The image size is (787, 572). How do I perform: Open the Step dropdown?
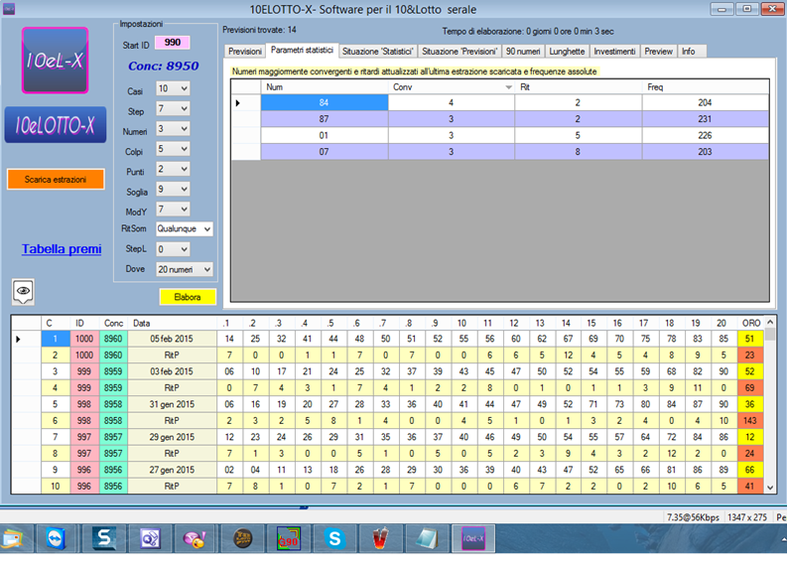[173, 109]
